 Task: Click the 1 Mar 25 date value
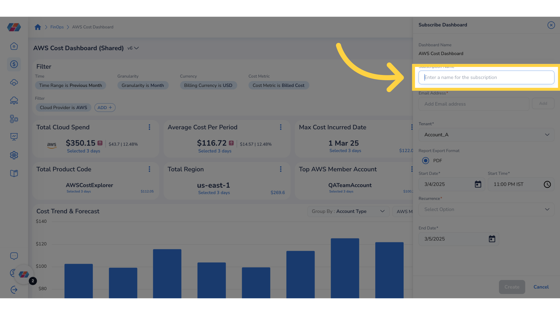click(x=343, y=143)
